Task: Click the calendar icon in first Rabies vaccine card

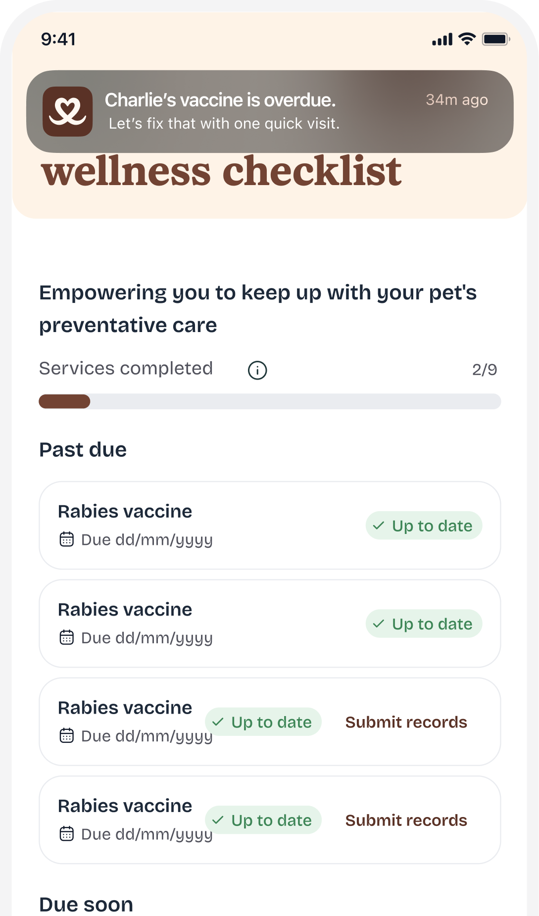Action: click(x=66, y=539)
